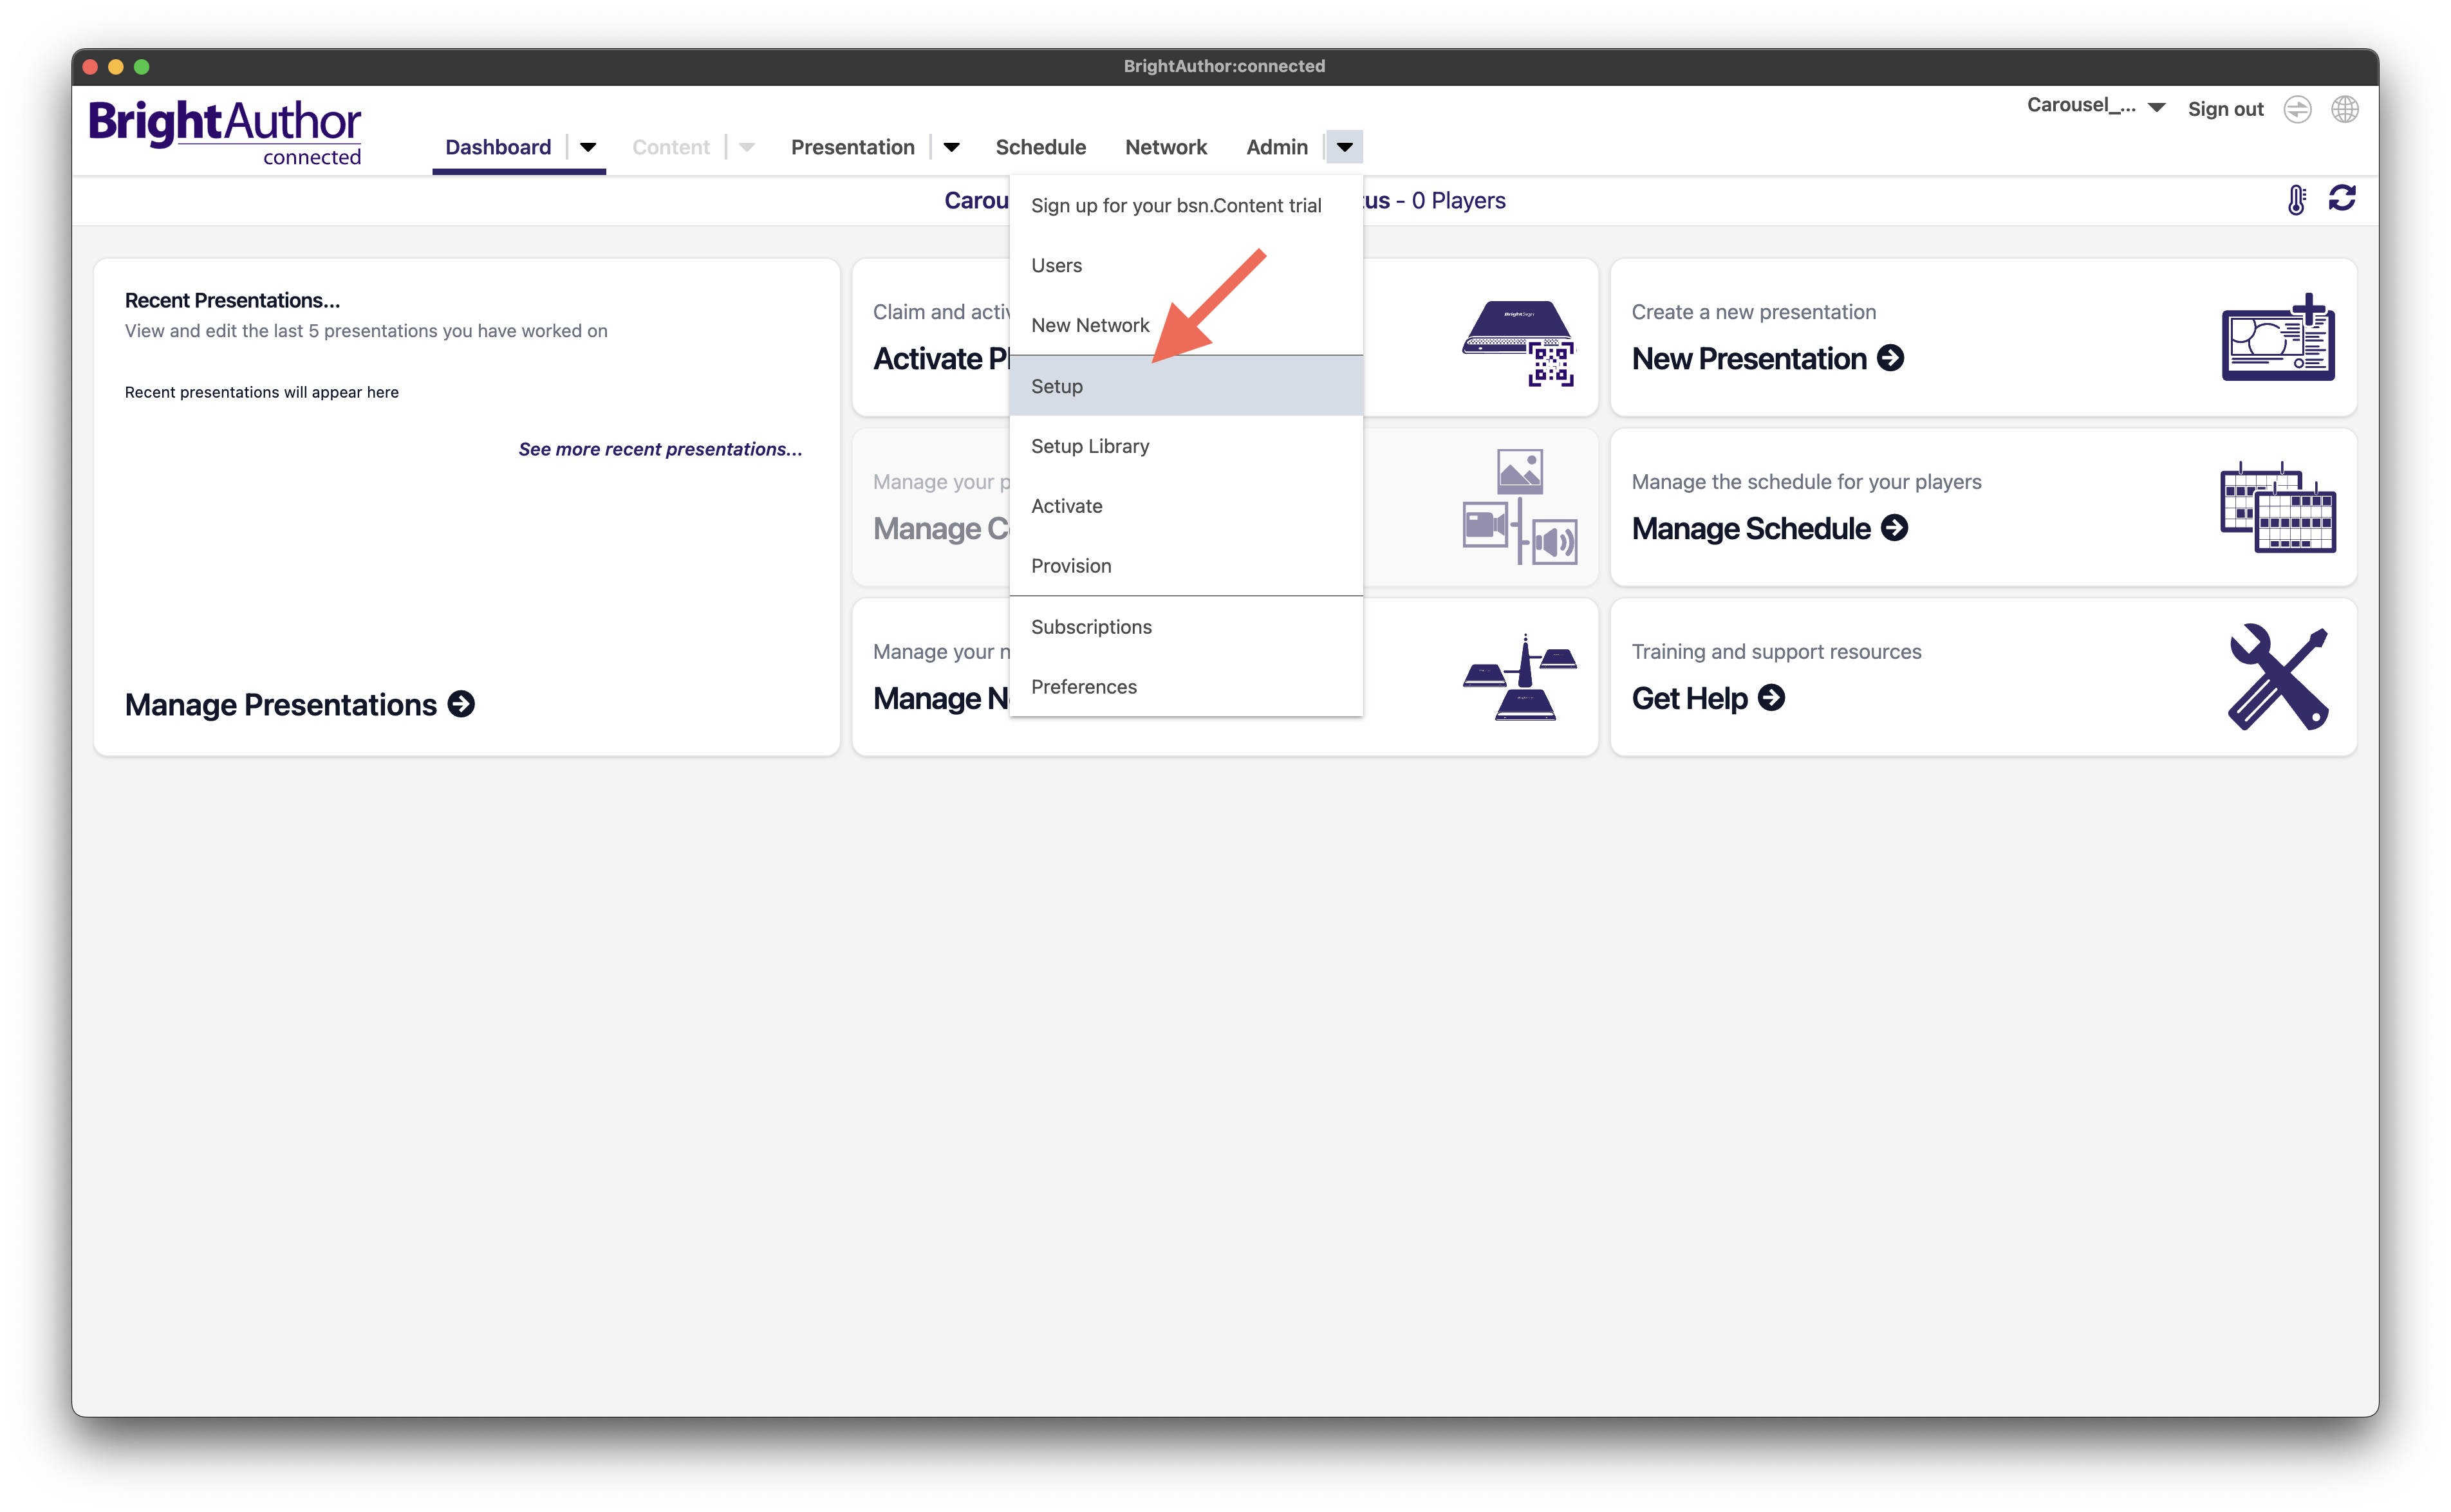Click the arrow circle next to Manage Schedule
This screenshot has width=2451, height=1512.
coord(1894,528)
